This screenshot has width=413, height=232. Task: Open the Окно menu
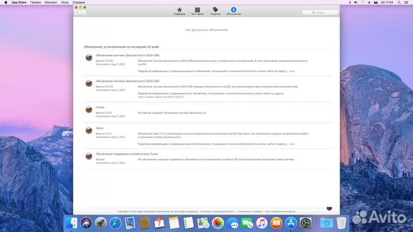pos(65,2)
